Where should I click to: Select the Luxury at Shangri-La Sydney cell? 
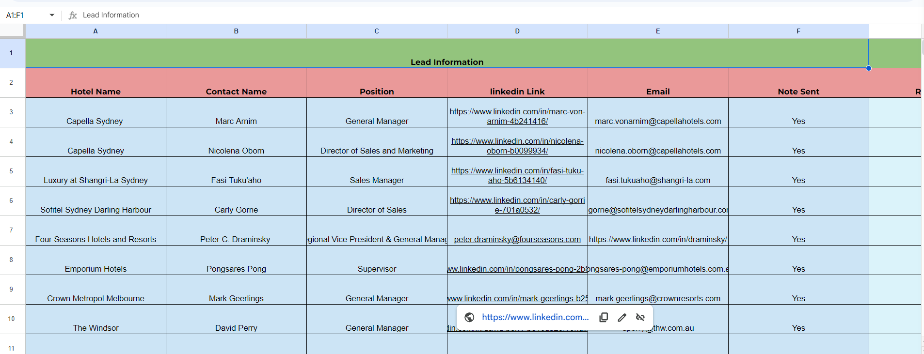pos(96,171)
